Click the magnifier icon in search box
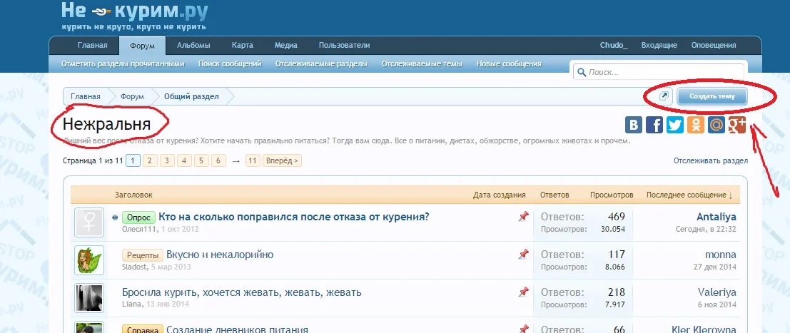790x333 pixels. tap(582, 72)
